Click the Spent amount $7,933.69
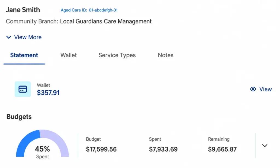The width and height of the screenshot is (280, 168). (x=164, y=149)
